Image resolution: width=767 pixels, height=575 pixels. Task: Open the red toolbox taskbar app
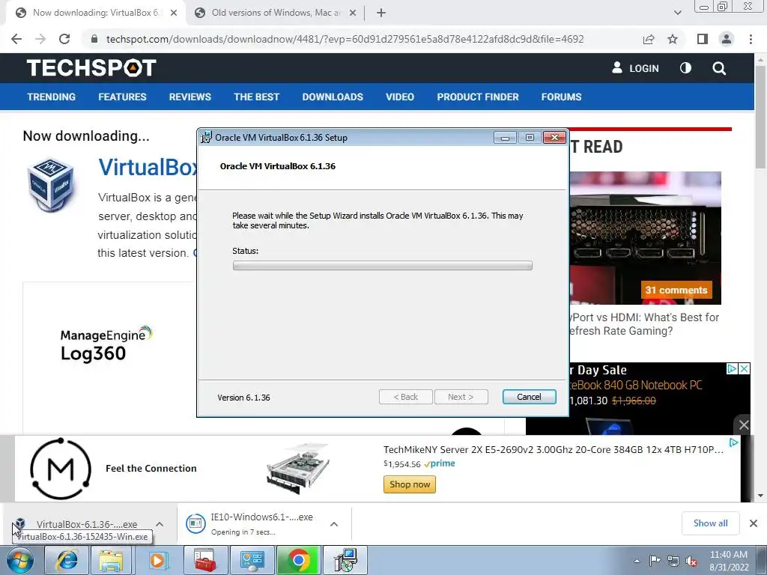[x=205, y=560]
